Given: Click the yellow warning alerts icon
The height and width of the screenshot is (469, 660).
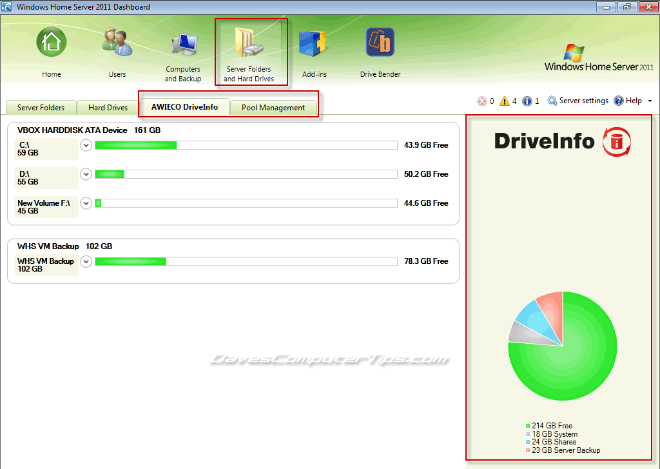Looking at the screenshot, I should 504,101.
